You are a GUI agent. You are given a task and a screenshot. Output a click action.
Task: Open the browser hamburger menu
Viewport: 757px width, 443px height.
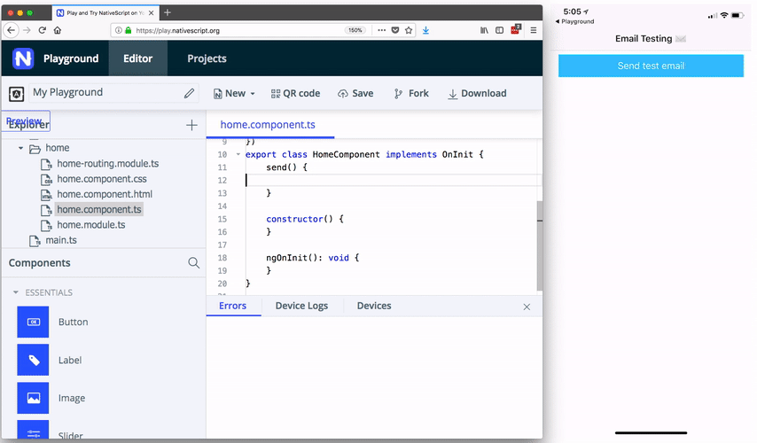[x=534, y=30]
